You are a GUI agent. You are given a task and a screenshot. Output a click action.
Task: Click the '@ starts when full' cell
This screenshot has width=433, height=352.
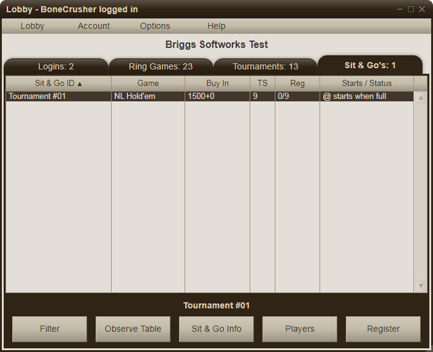(x=367, y=96)
